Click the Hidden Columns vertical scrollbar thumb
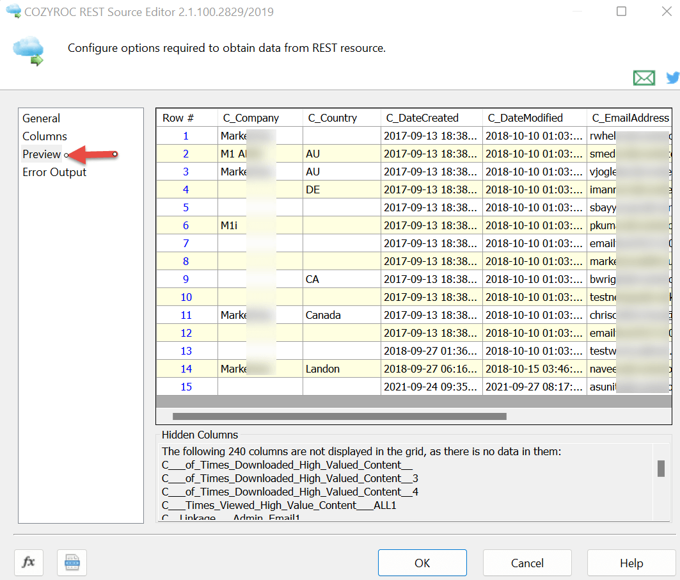 (x=661, y=469)
